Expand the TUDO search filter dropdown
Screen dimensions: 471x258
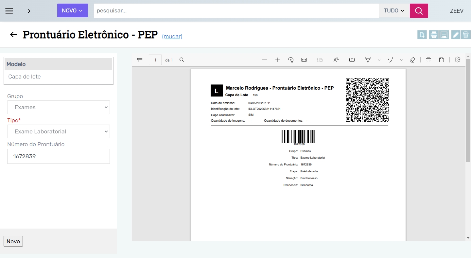coord(394,11)
